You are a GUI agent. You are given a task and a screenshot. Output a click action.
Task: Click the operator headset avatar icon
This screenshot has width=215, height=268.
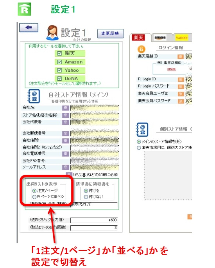[52, 33]
